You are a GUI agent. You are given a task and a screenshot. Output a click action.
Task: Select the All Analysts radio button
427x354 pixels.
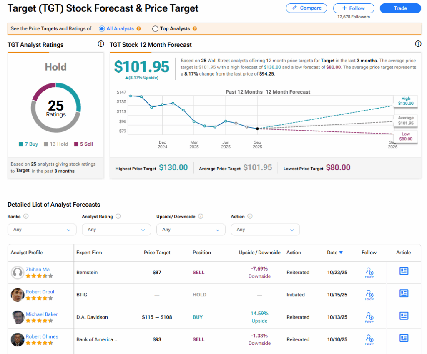click(102, 29)
